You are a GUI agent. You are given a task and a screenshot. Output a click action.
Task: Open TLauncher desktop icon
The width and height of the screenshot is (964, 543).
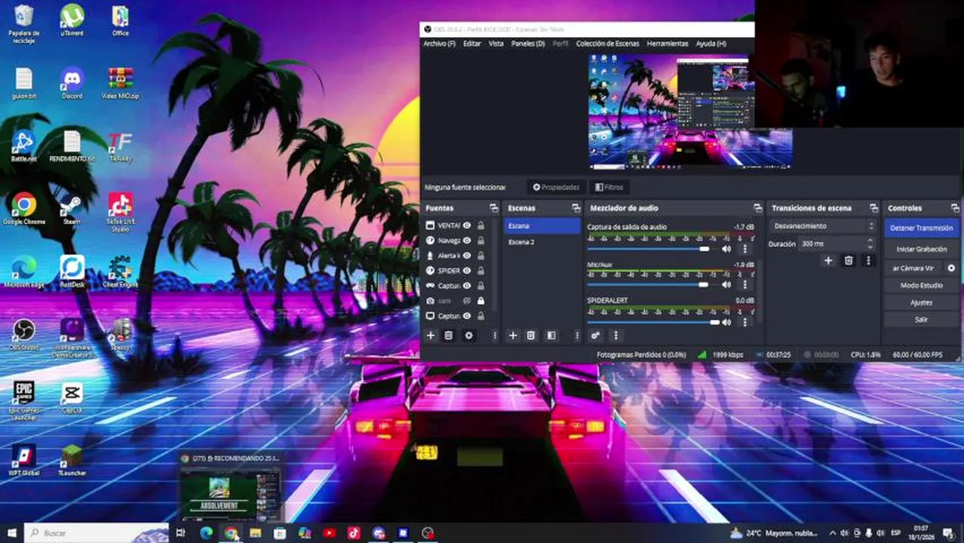pyautogui.click(x=72, y=460)
